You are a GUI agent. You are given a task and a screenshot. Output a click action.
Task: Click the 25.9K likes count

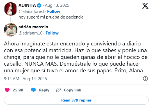[18, 90]
